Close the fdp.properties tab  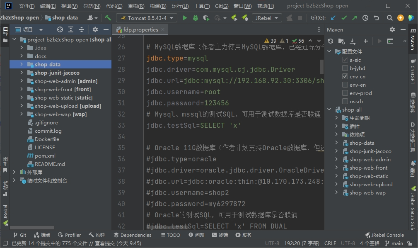click(163, 29)
